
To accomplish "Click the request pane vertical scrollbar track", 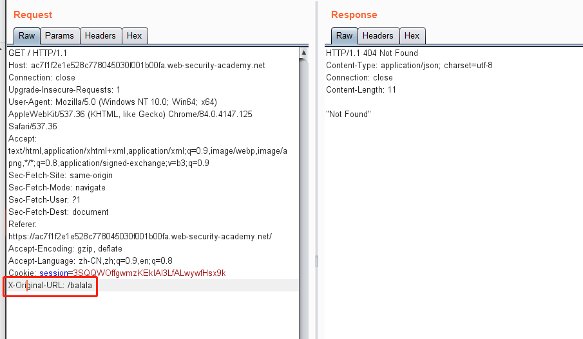I will click(x=304, y=199).
